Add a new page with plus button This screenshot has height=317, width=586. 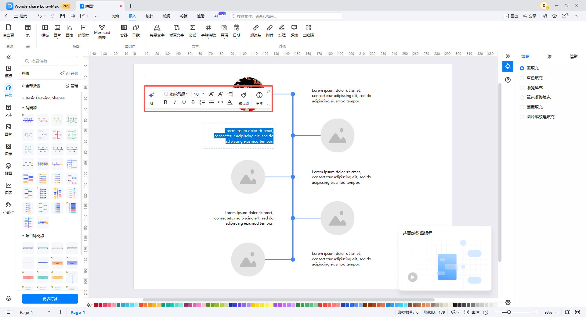point(60,312)
